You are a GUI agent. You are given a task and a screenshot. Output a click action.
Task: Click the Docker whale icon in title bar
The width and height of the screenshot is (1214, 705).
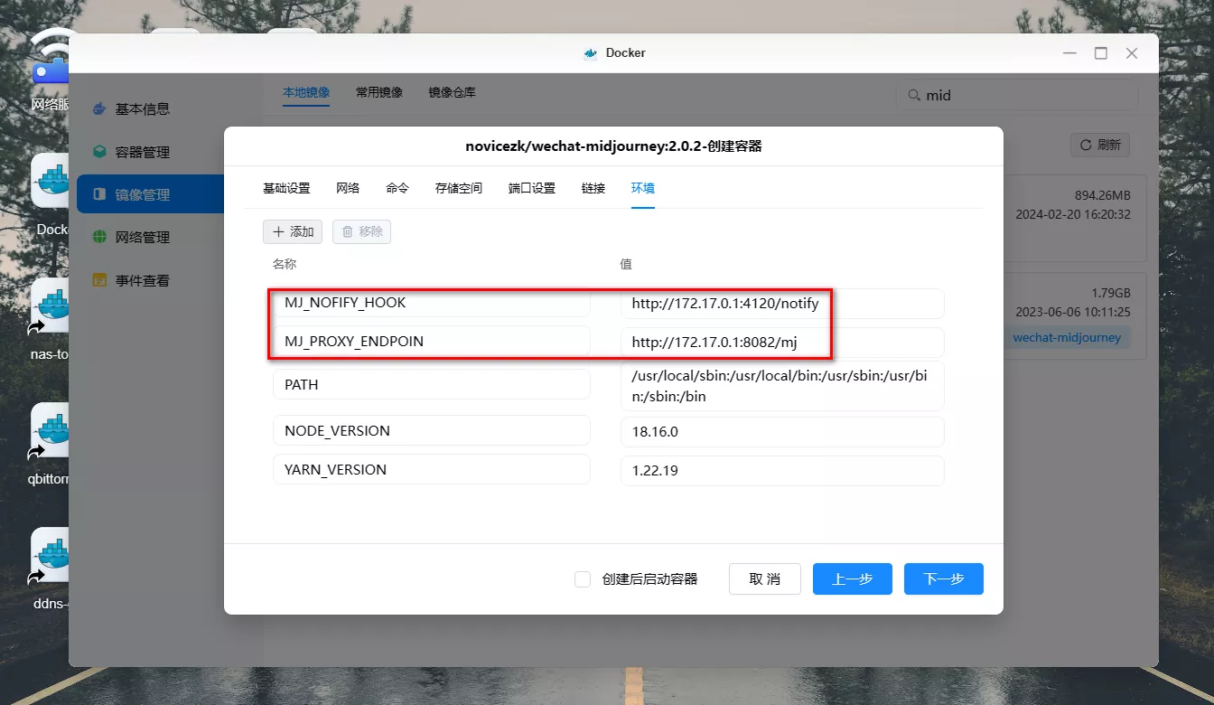(x=591, y=53)
